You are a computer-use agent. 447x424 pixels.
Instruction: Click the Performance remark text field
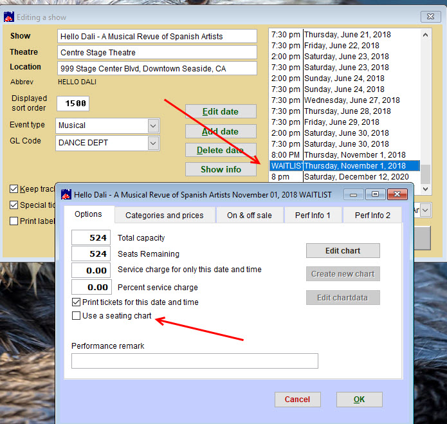click(194, 361)
